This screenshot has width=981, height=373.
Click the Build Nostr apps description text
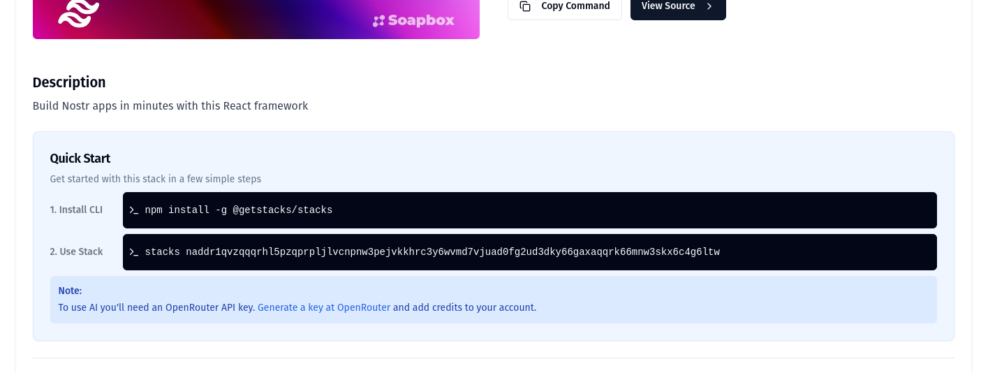coord(170,106)
